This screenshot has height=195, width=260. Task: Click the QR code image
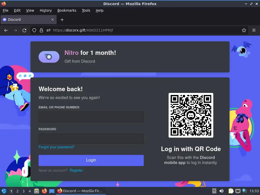[191, 115]
